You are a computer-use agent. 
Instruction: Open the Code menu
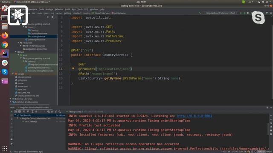point(41,9)
